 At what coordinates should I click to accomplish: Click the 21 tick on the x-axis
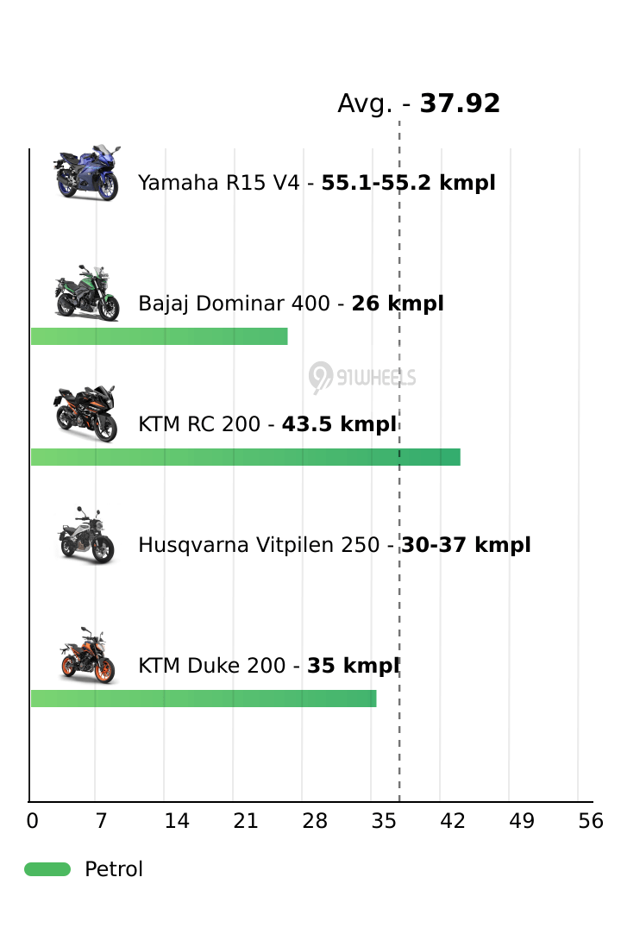click(246, 822)
